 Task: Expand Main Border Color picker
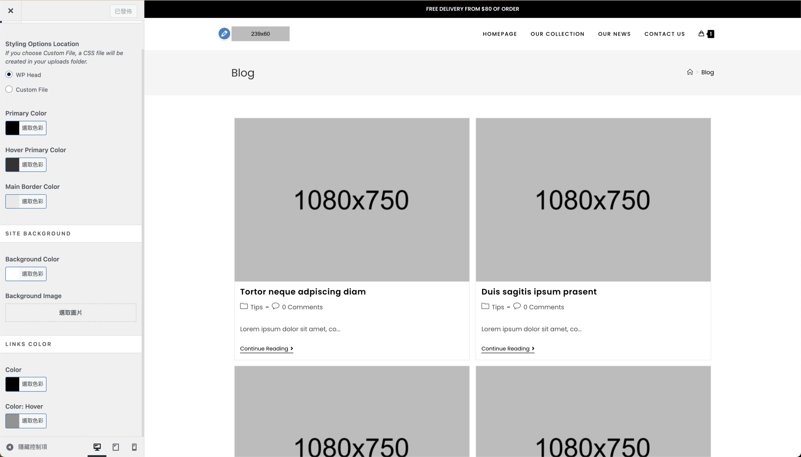point(26,201)
